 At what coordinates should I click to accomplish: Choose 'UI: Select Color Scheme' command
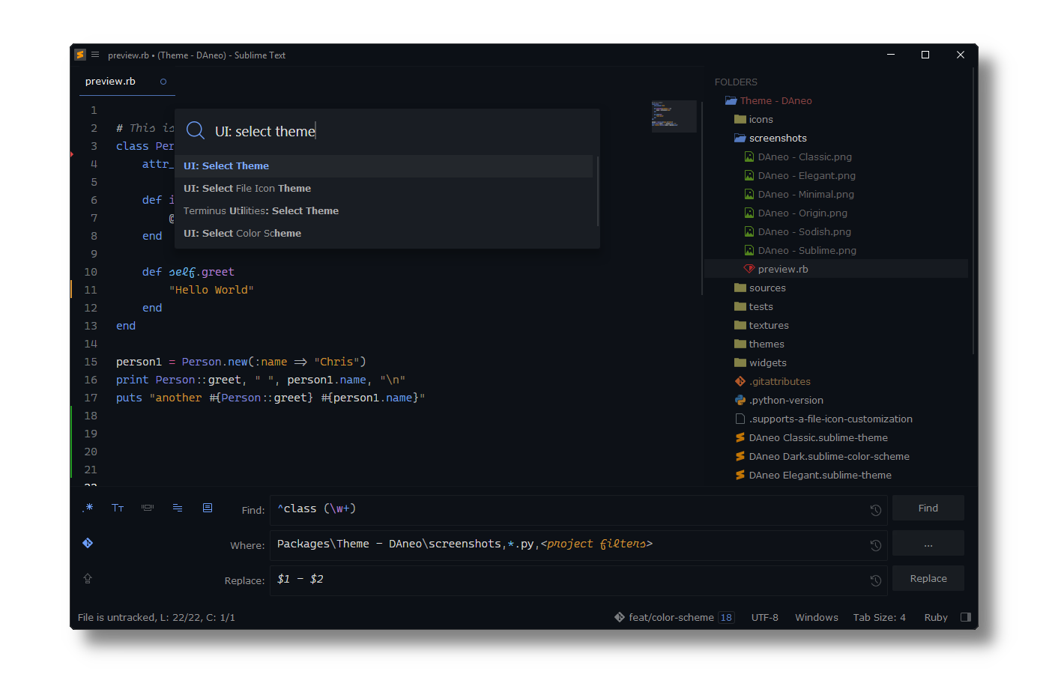(385, 234)
